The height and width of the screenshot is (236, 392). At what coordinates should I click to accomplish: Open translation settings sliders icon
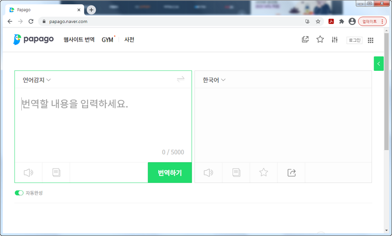click(x=335, y=40)
